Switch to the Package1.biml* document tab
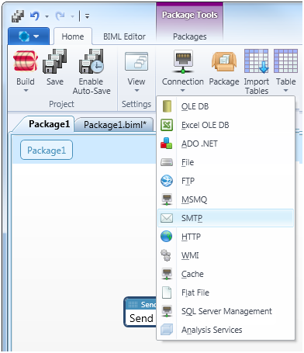304x353 pixels. tap(115, 125)
